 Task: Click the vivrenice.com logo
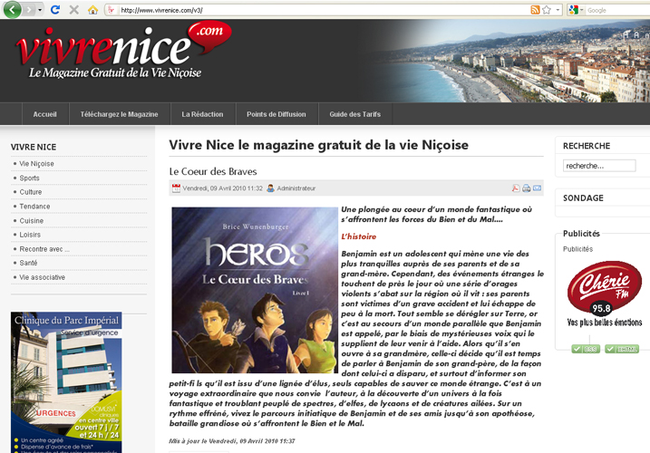(x=123, y=50)
